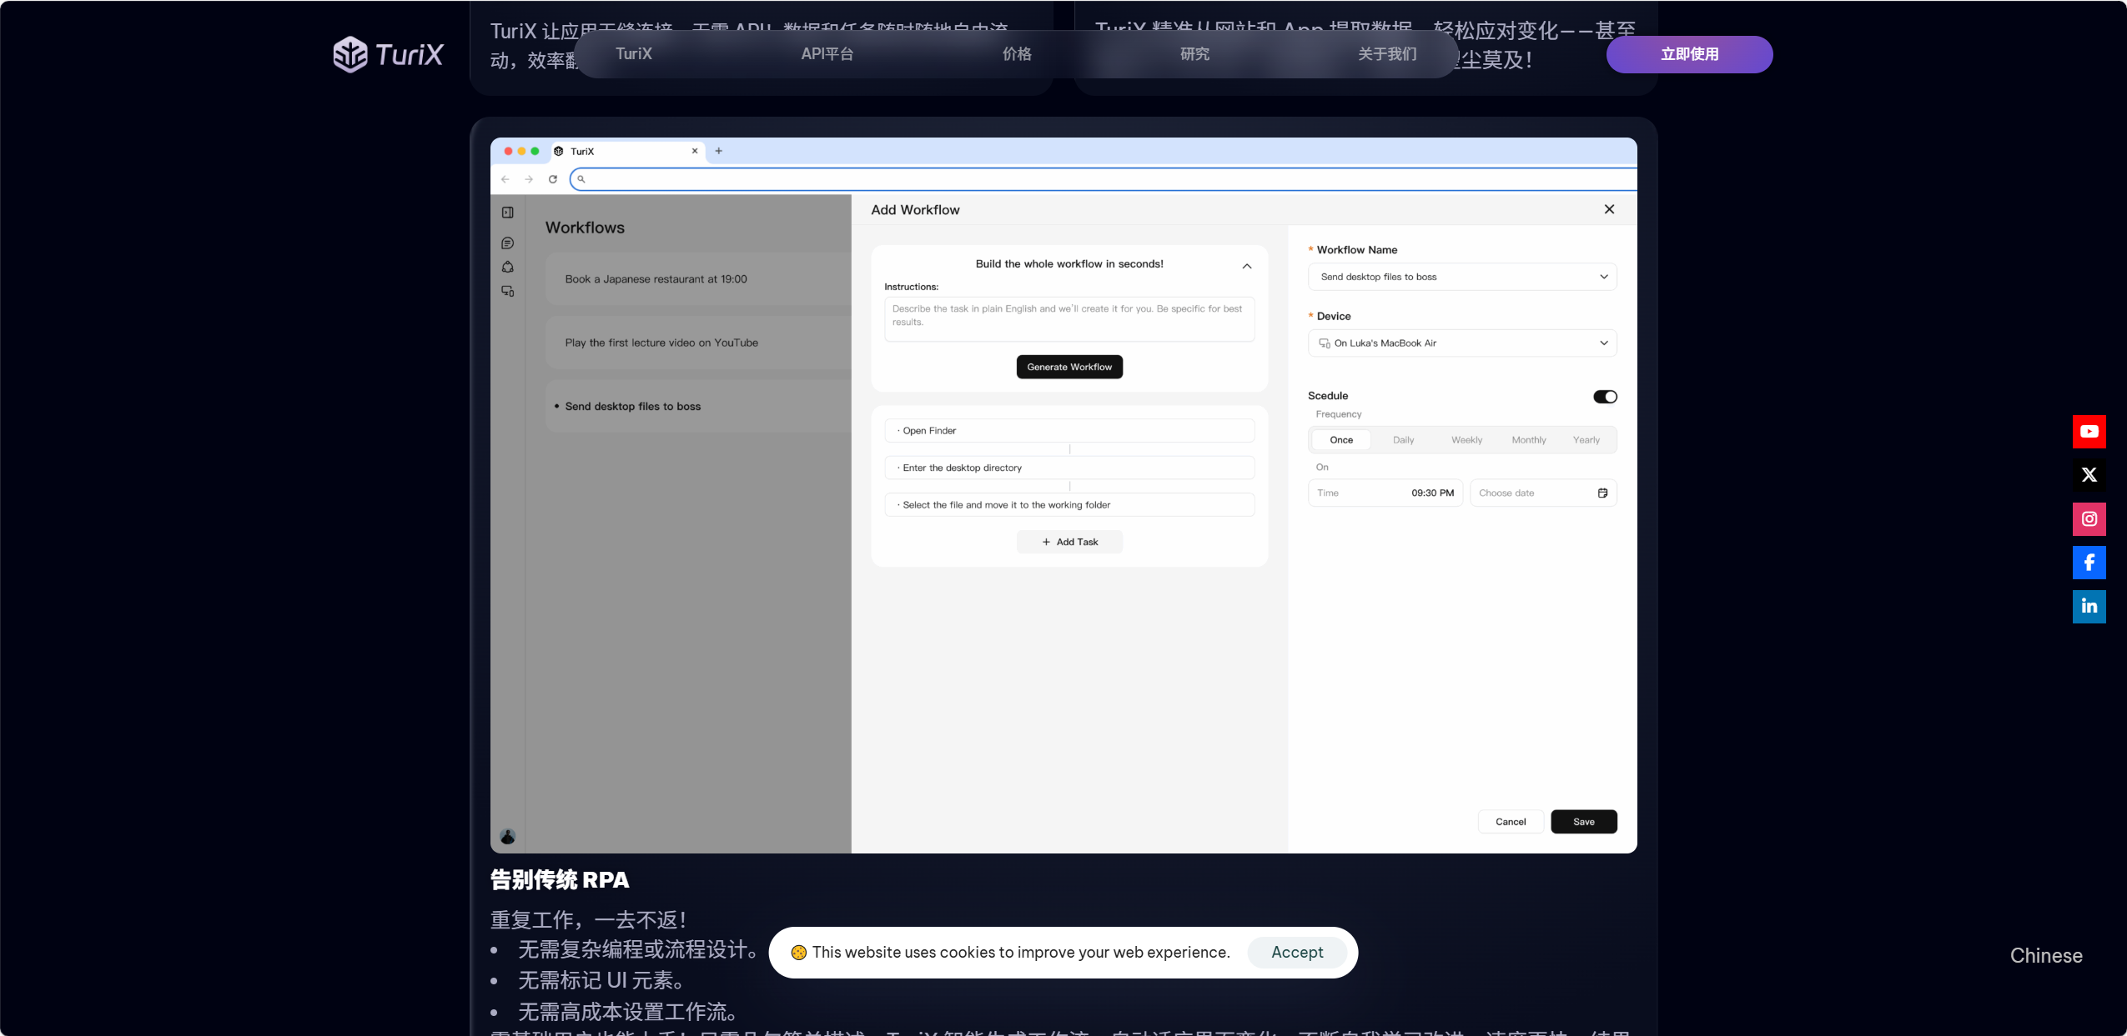Open the 研究 nav item
The height and width of the screenshot is (1036, 2127).
tap(1194, 54)
